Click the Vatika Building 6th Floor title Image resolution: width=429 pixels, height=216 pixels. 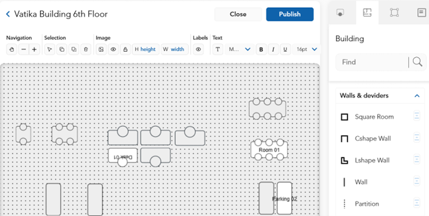61,14
